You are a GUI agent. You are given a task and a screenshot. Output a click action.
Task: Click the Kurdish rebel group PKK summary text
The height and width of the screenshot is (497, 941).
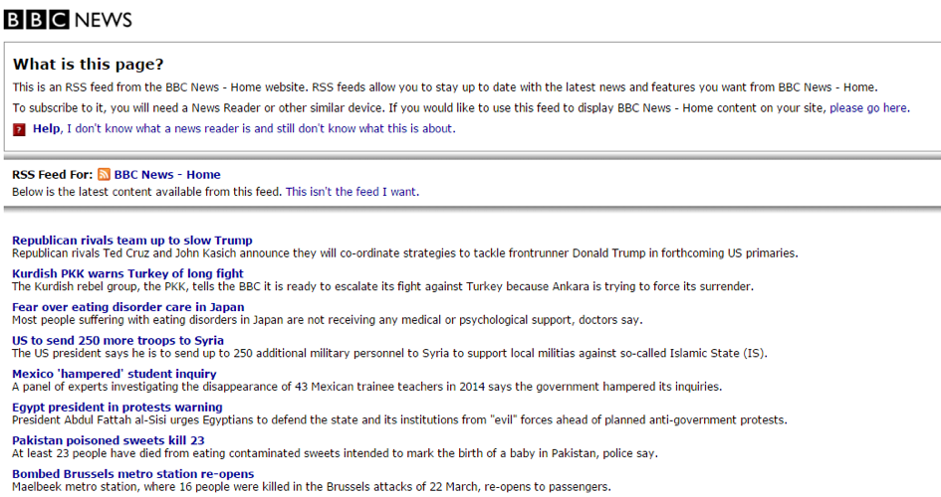[x=383, y=286]
